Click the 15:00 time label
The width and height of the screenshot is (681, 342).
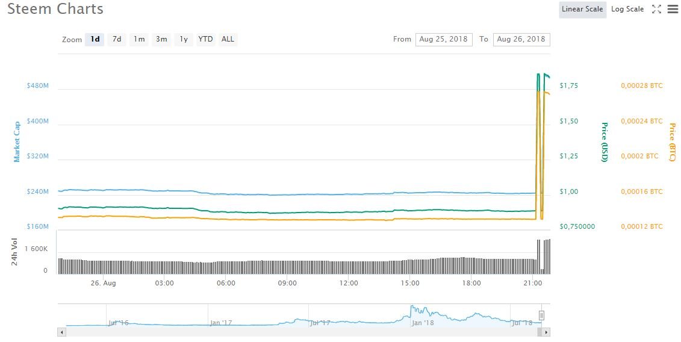[x=410, y=283]
